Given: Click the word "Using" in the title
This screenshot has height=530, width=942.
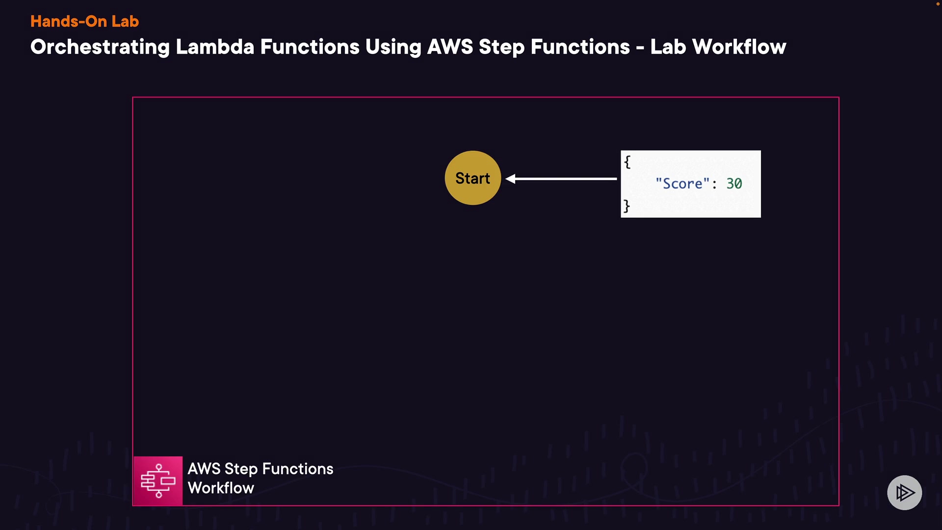Looking at the screenshot, I should point(393,47).
